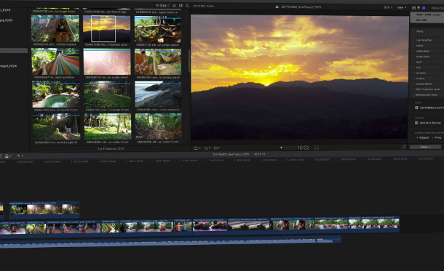Open the first inspector tab icon
Image resolution: width=444 pixels, height=271 pixels.
tap(413, 8)
